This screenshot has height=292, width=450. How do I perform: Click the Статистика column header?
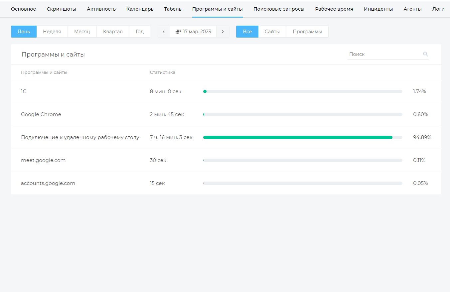coord(163,72)
